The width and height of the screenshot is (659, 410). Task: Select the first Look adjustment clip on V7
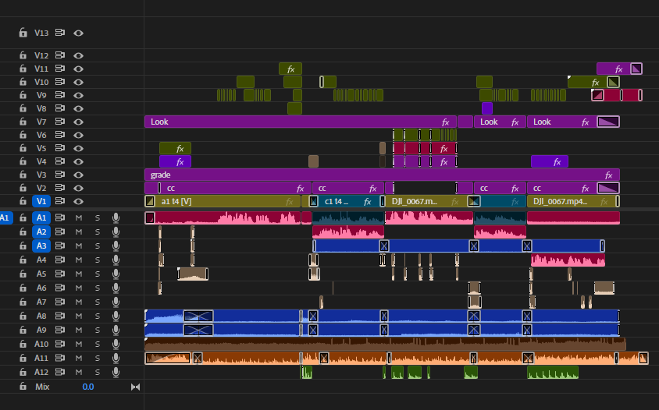300,122
